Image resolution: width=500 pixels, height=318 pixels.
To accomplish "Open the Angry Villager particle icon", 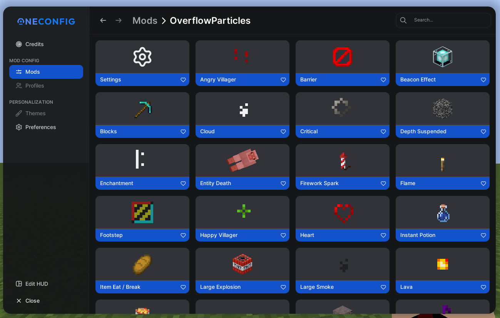I will click(241, 55).
